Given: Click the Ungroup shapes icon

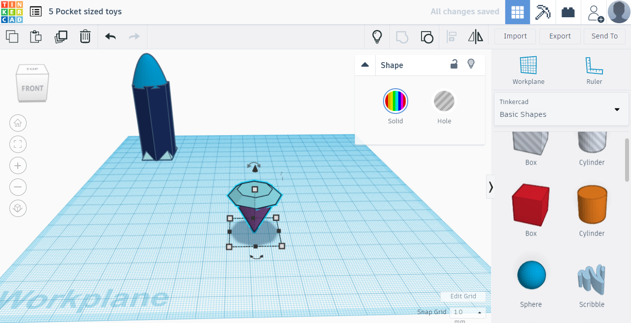Looking at the screenshot, I should [x=427, y=37].
